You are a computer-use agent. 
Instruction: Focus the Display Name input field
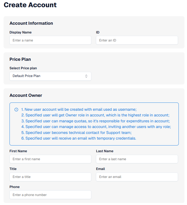[x=50, y=40]
